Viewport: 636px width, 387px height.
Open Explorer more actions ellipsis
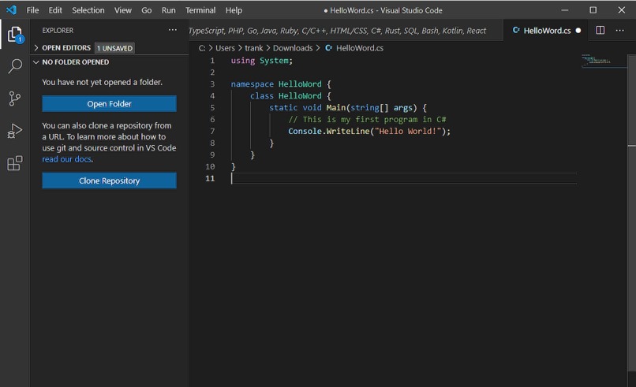[x=172, y=30]
